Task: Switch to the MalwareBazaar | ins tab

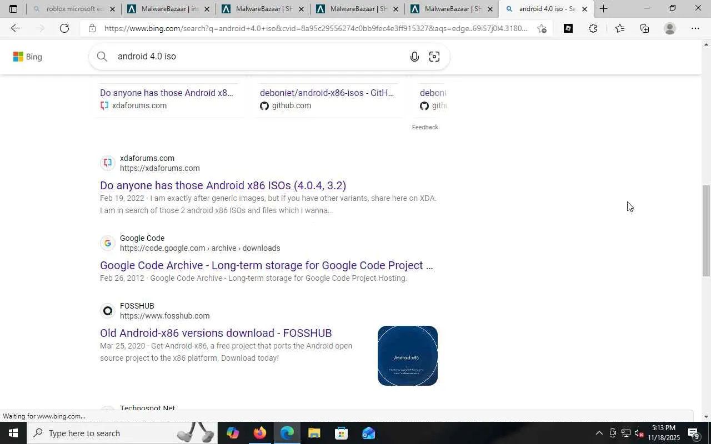Action: [x=168, y=9]
